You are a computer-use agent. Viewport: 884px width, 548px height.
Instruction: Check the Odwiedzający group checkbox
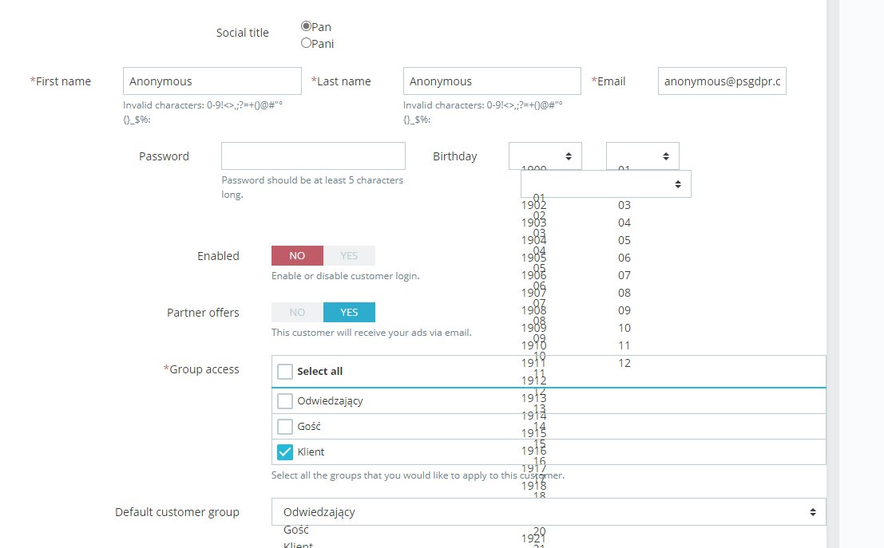point(285,401)
